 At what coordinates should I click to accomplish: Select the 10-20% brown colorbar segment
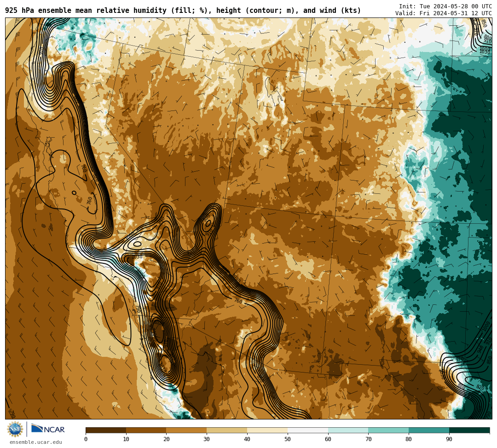pos(146,430)
